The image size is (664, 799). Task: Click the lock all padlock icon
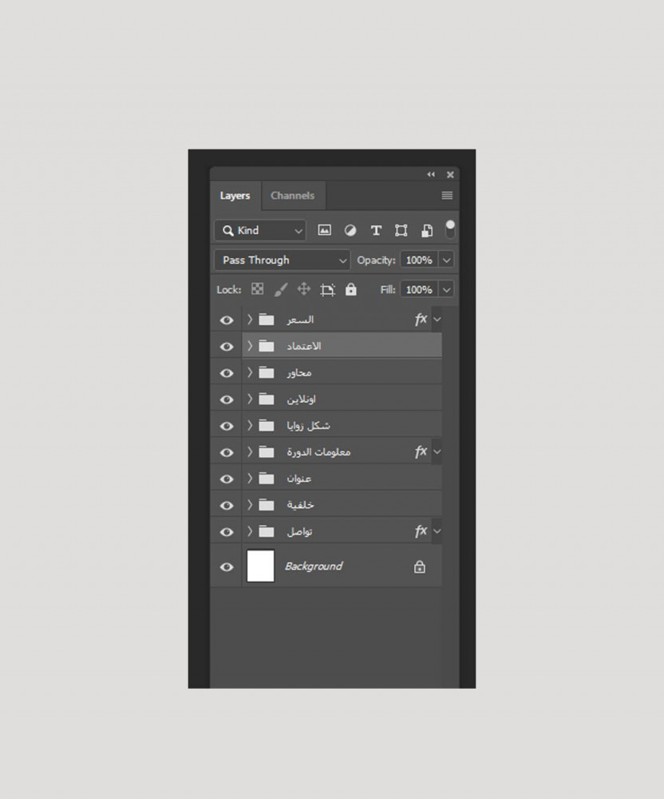click(351, 289)
